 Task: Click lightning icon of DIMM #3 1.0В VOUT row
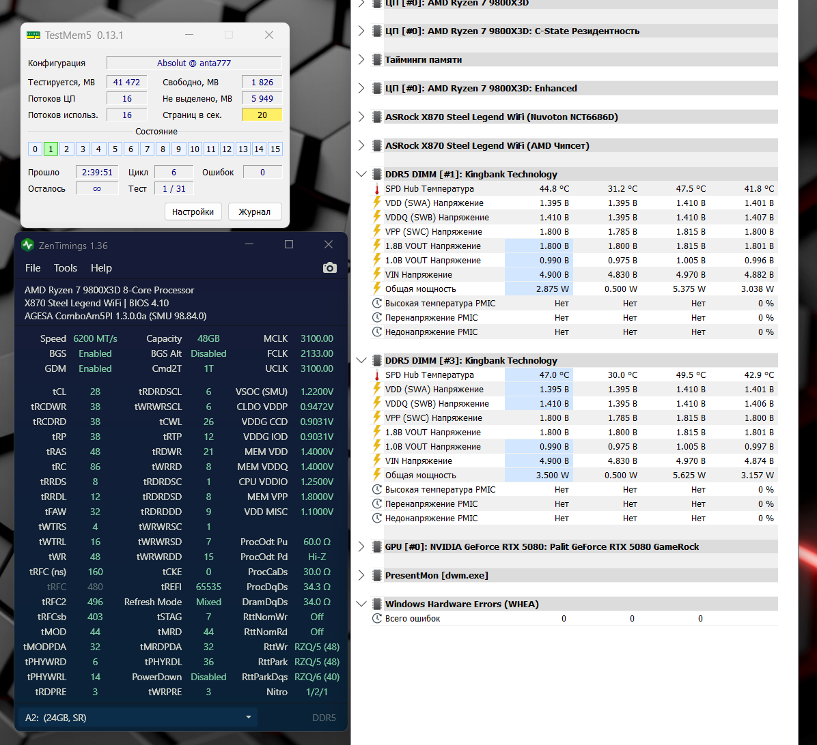click(x=376, y=446)
